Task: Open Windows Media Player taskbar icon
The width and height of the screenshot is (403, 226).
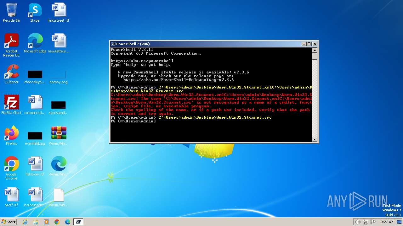Action: point(46,222)
